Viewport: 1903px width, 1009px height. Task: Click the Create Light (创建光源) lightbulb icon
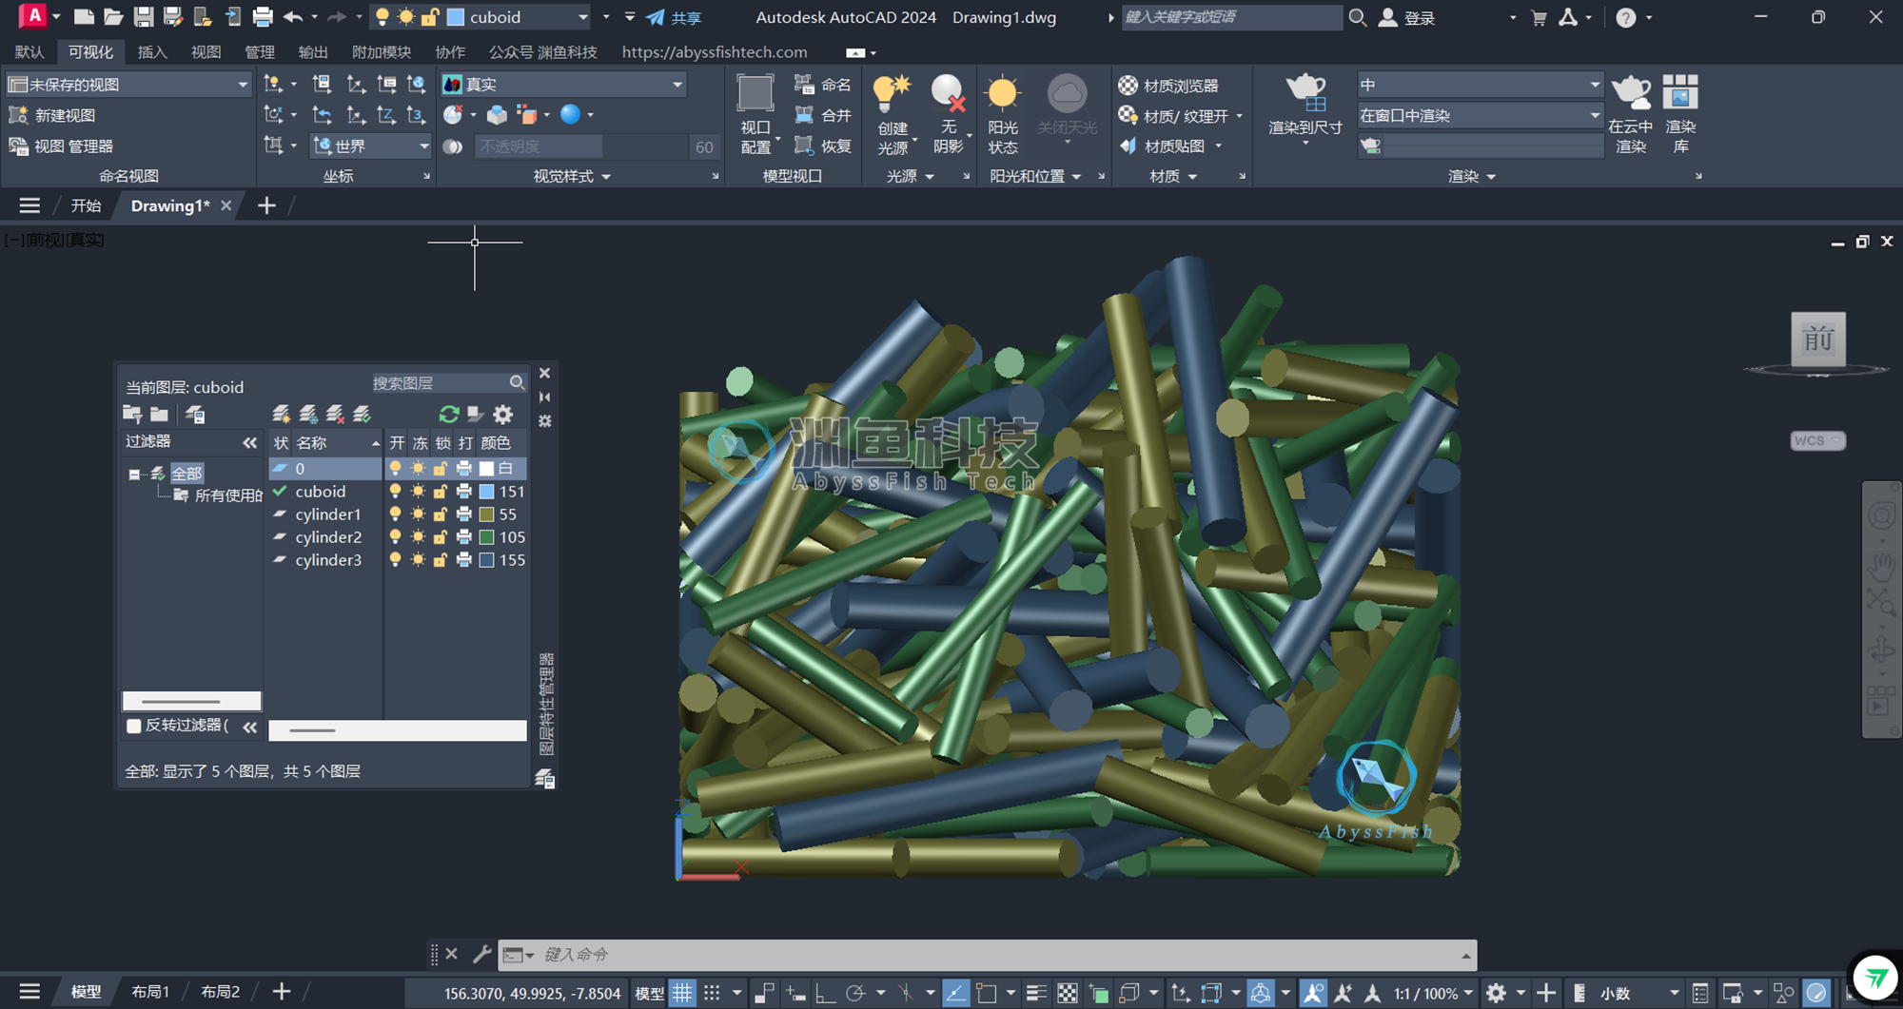tap(892, 93)
